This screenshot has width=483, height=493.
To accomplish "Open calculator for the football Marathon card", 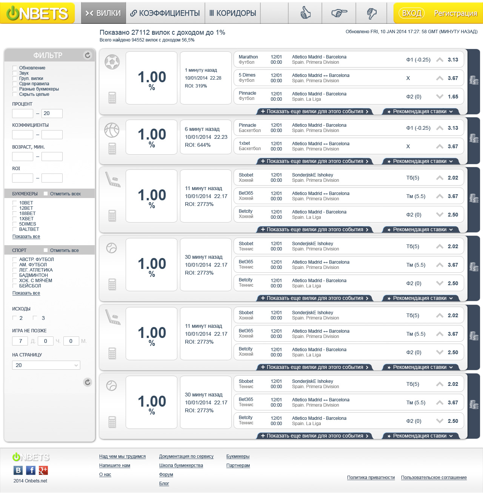I will pos(112,98).
